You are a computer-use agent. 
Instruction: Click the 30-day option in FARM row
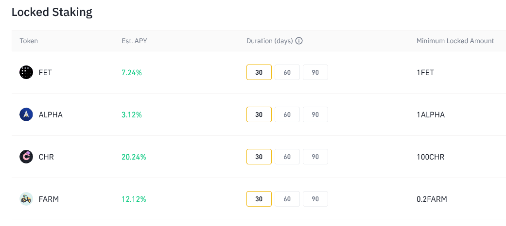[259, 199]
